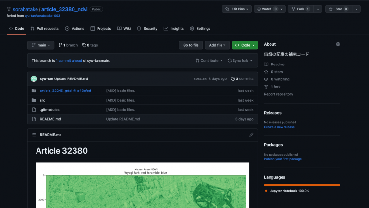
Task: Open the Releases heading link
Action: pos(272,113)
